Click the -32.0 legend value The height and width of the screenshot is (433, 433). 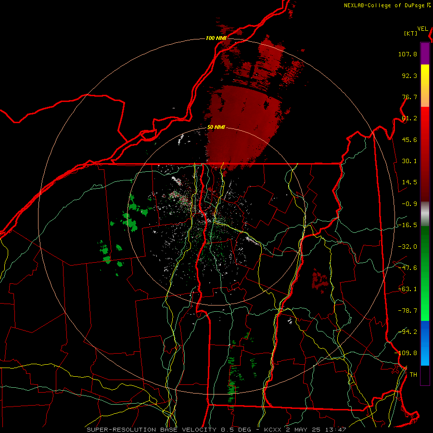pyautogui.click(x=408, y=247)
